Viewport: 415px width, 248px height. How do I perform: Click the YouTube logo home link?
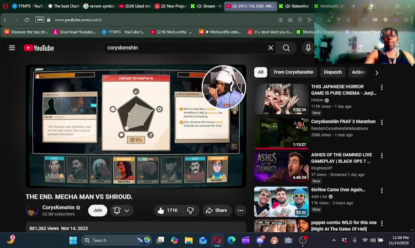39,48
